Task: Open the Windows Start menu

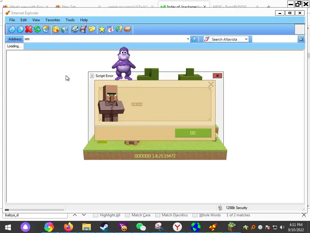Action: point(8,227)
